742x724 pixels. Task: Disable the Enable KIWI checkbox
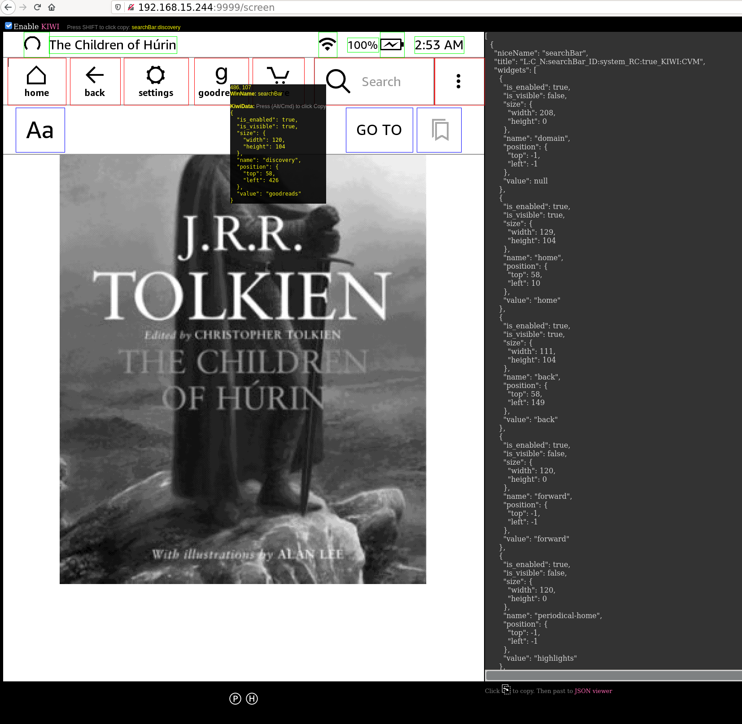click(9, 26)
